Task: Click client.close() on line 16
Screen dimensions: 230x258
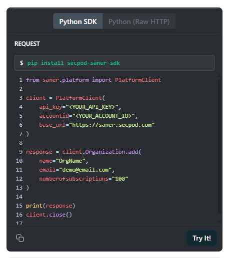Action: coord(49,215)
